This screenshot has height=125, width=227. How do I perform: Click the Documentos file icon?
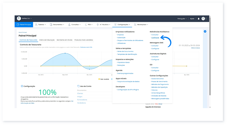[51, 25]
